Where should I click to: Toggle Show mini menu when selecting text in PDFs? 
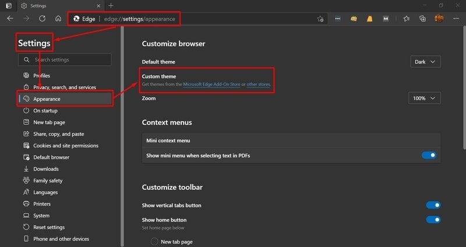click(x=429, y=155)
